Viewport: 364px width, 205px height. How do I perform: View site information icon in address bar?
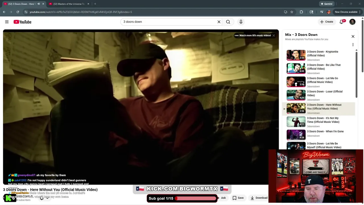pyautogui.click(x=26, y=12)
